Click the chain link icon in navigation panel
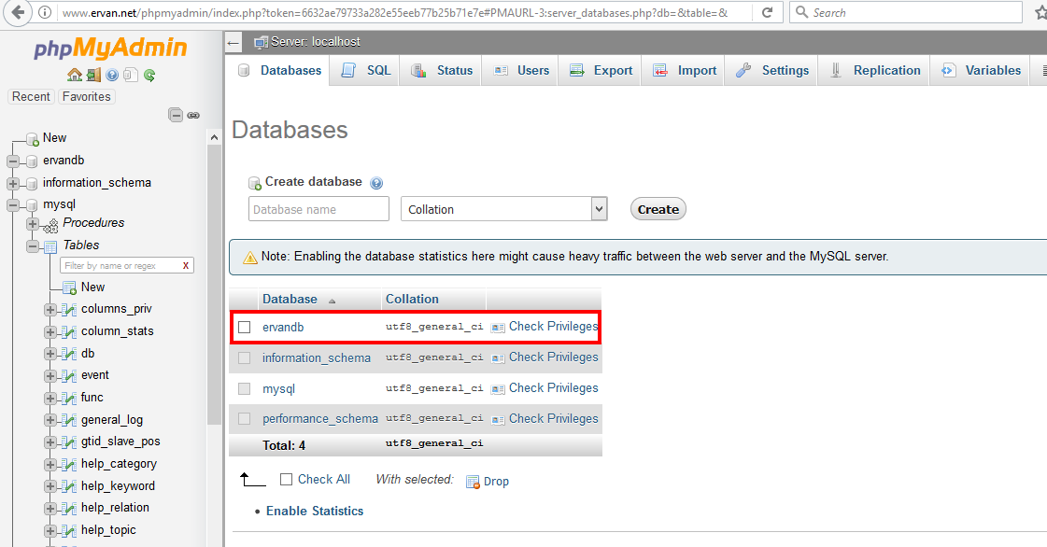The height and width of the screenshot is (547, 1047). pos(193,115)
